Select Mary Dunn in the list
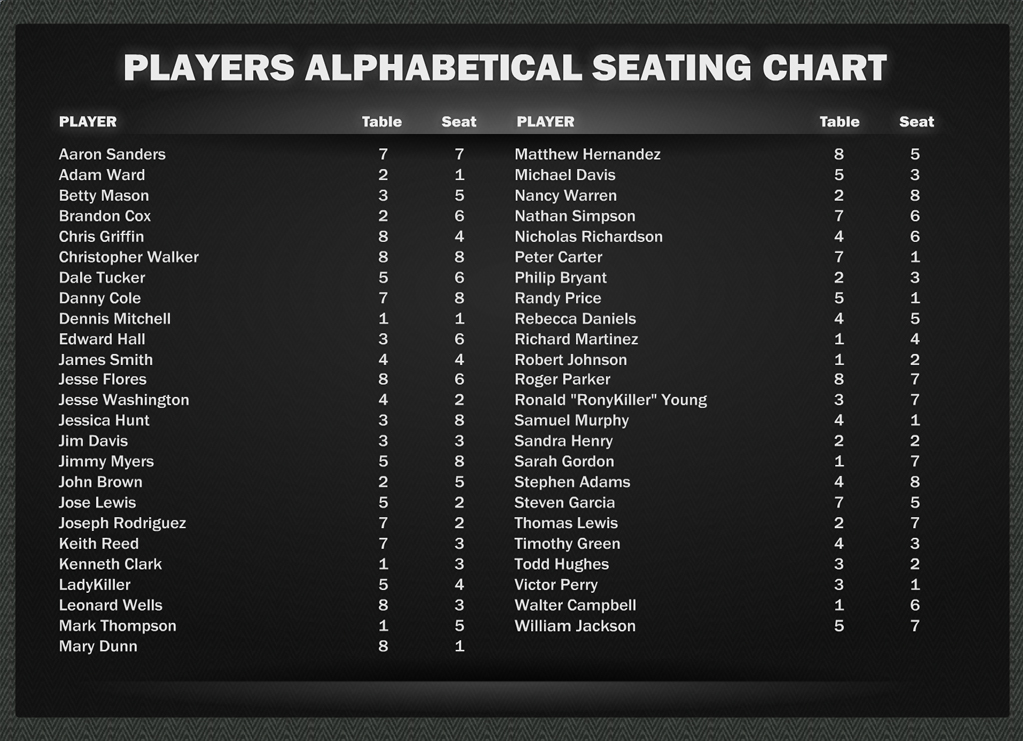The height and width of the screenshot is (741, 1023). pos(98,646)
